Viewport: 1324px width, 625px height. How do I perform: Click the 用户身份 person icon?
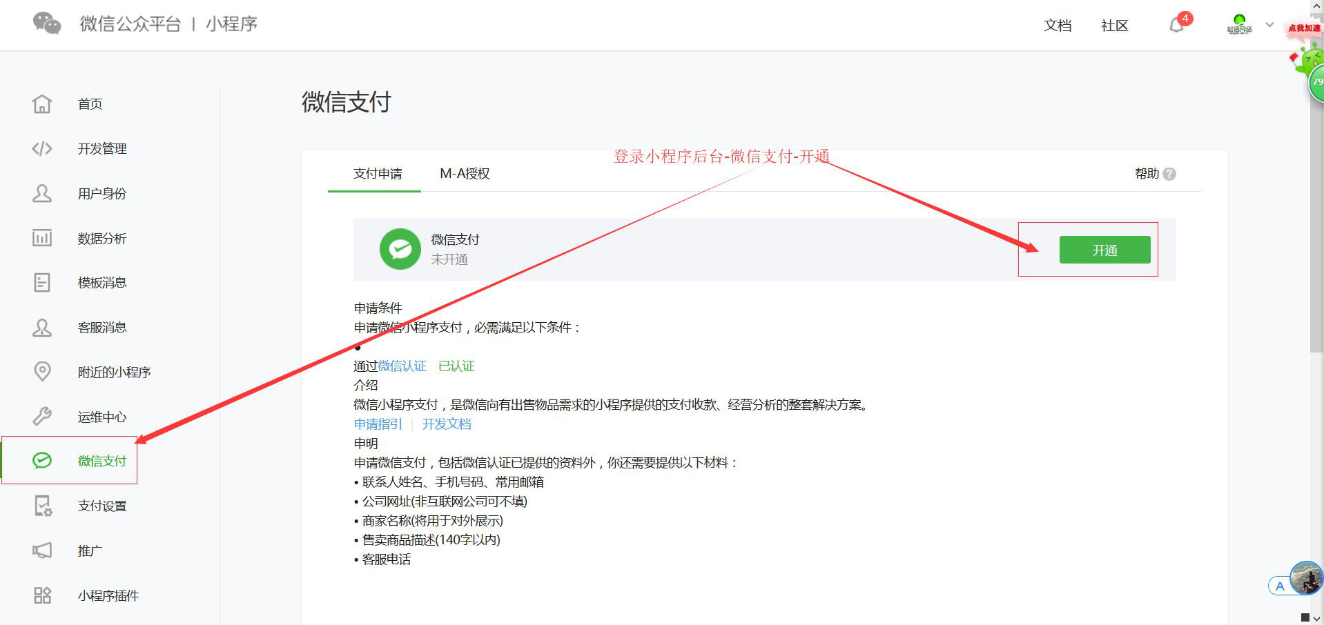click(x=42, y=193)
